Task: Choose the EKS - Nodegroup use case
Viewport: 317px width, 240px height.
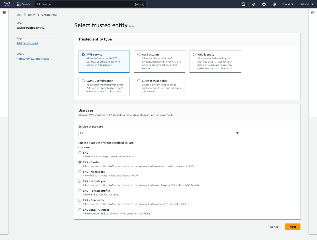Action: [x=80, y=172]
